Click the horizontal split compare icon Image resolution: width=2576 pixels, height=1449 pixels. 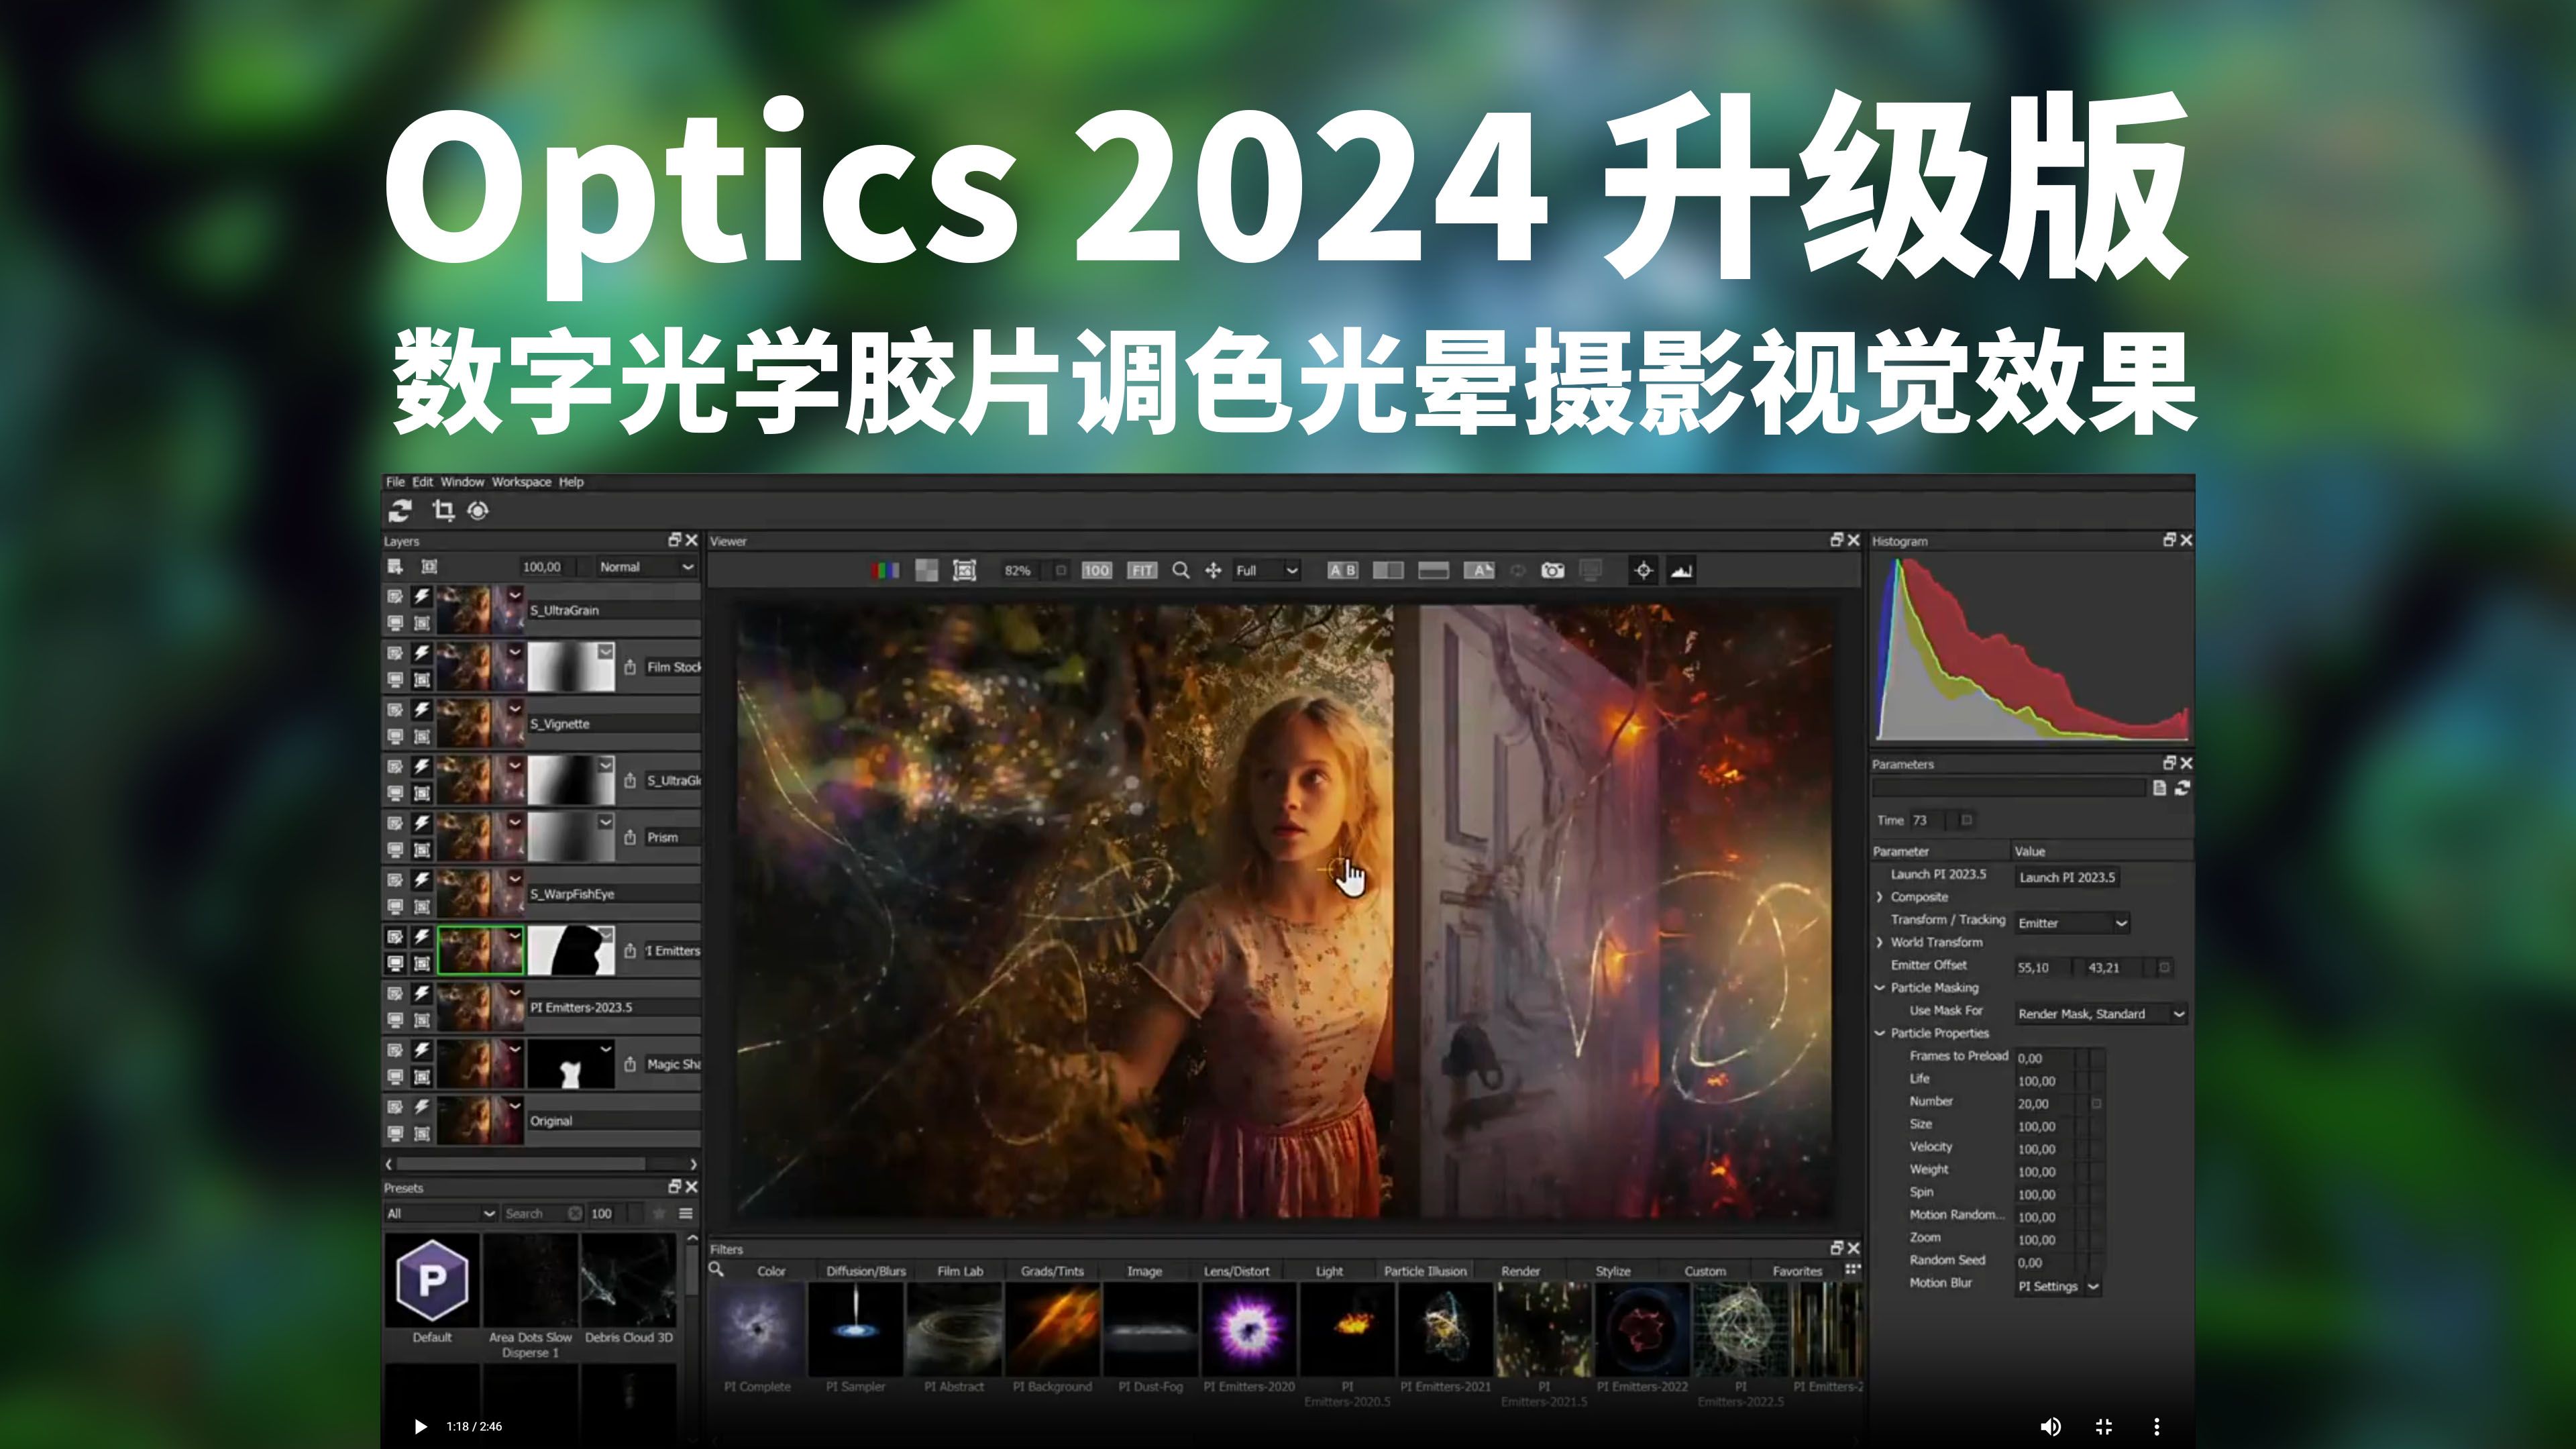(x=1433, y=570)
